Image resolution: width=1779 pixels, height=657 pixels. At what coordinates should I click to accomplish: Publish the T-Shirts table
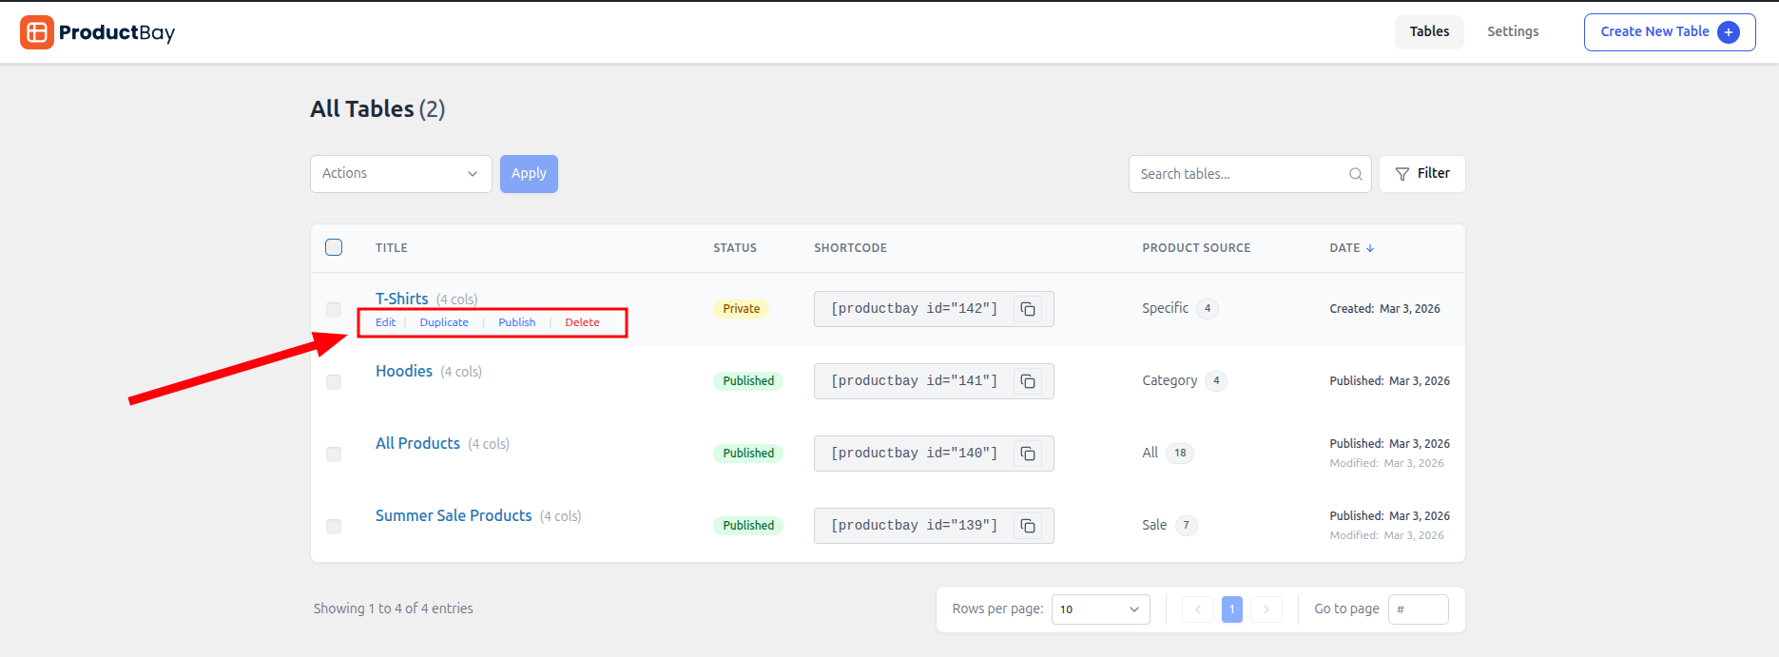(x=516, y=322)
